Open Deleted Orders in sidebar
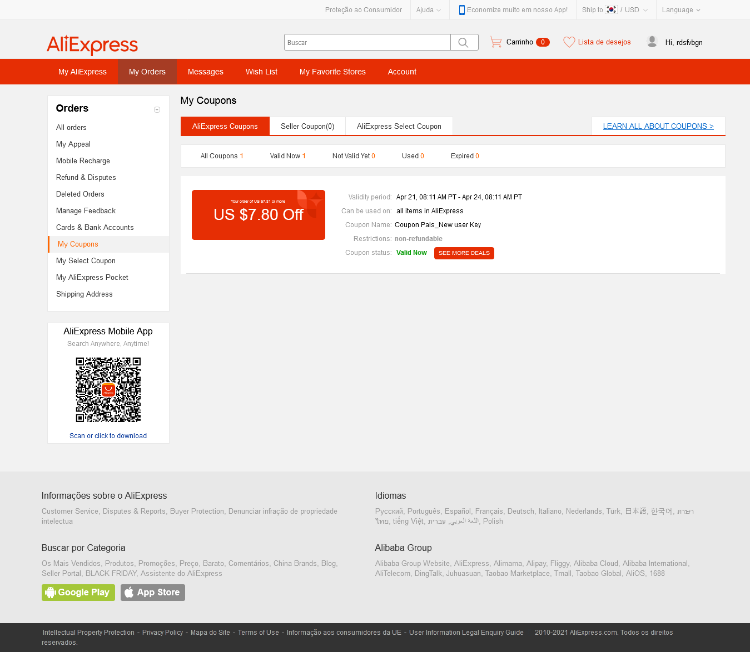Screen dimensions: 750x652 pyautogui.click(x=80, y=194)
